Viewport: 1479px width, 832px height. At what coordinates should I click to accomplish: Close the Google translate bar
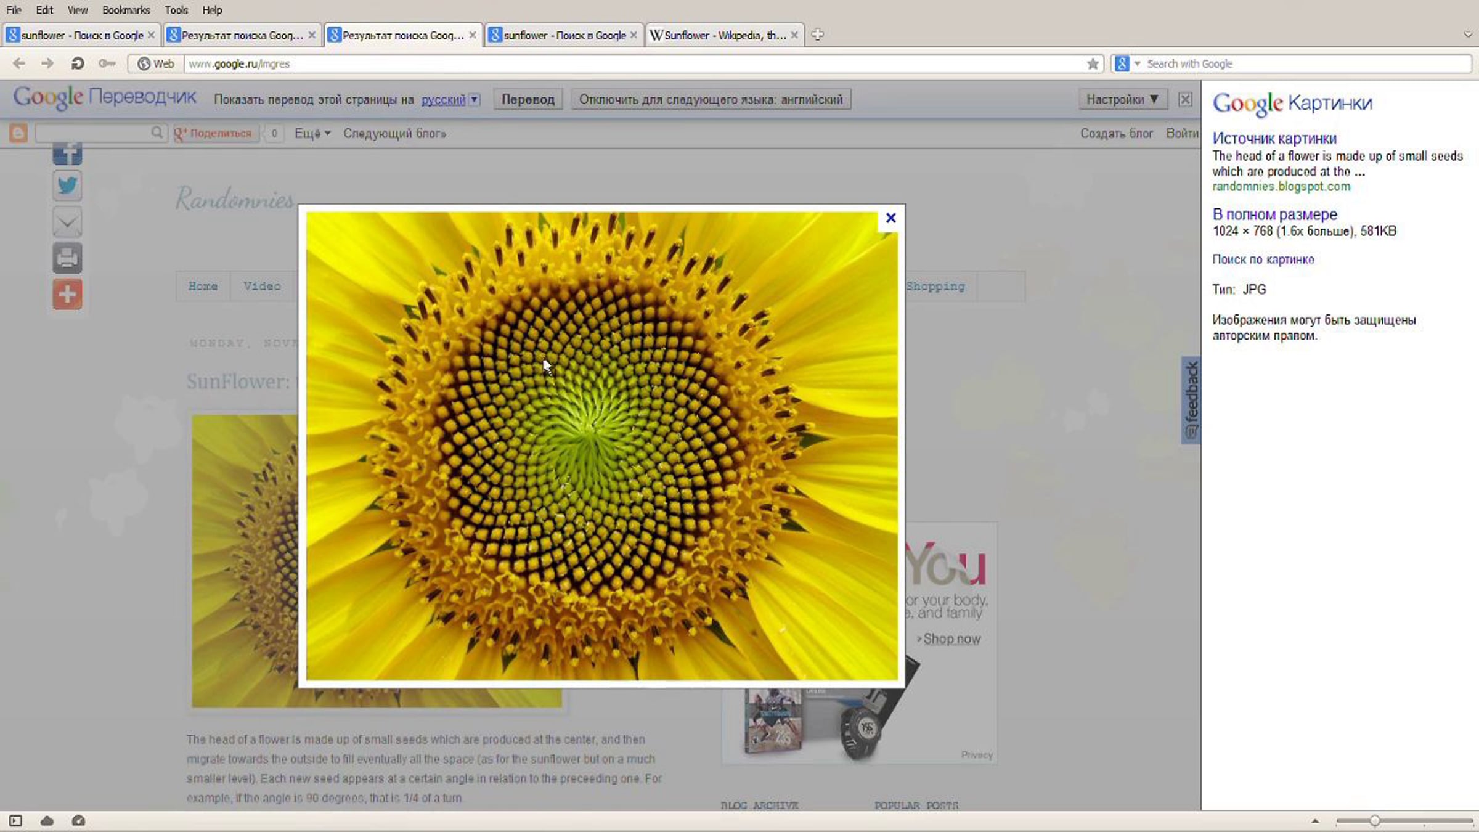pos(1185,99)
